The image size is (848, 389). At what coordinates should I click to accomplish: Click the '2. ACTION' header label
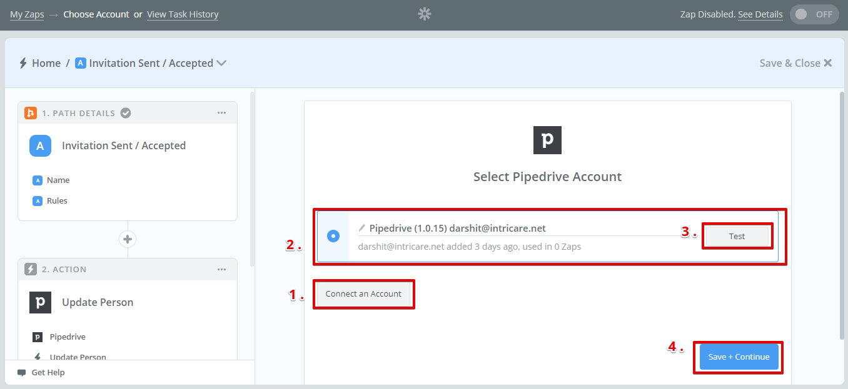click(x=64, y=269)
